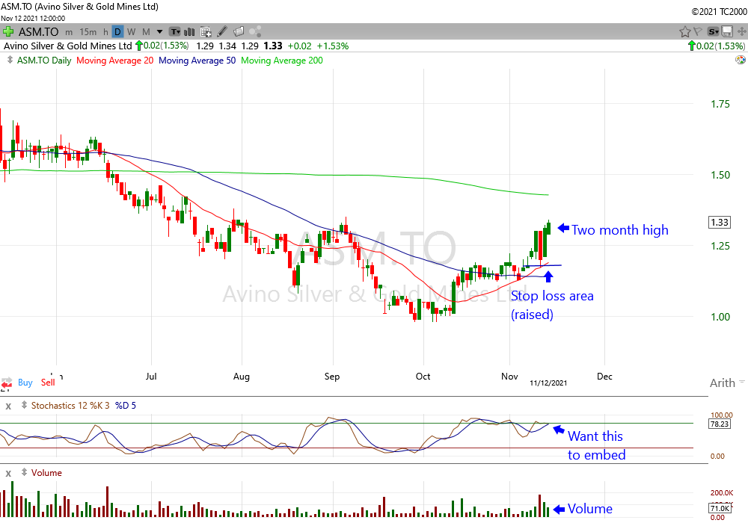This screenshot has width=748, height=523.
Task: Click the 1.00 price axis label
Action: point(720,317)
